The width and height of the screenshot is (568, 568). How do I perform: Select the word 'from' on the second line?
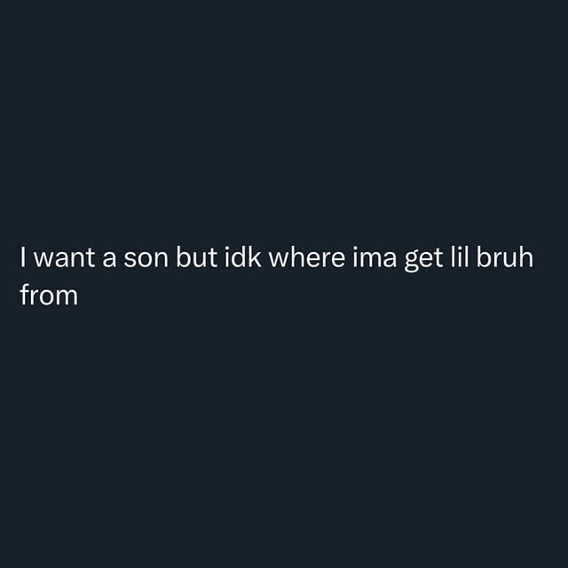point(49,295)
